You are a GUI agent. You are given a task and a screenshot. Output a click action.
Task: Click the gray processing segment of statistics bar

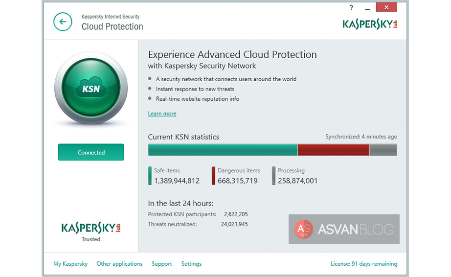[383, 150]
